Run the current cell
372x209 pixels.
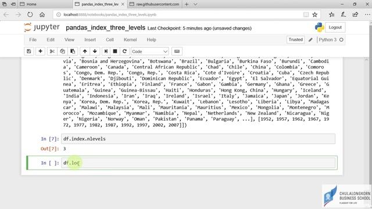106,52
